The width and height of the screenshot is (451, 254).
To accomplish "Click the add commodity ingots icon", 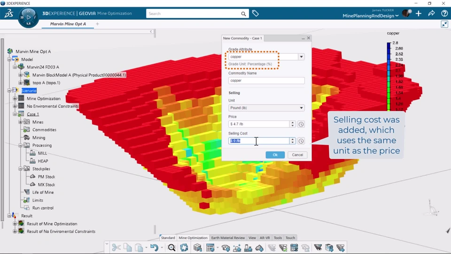I will 237,247.
